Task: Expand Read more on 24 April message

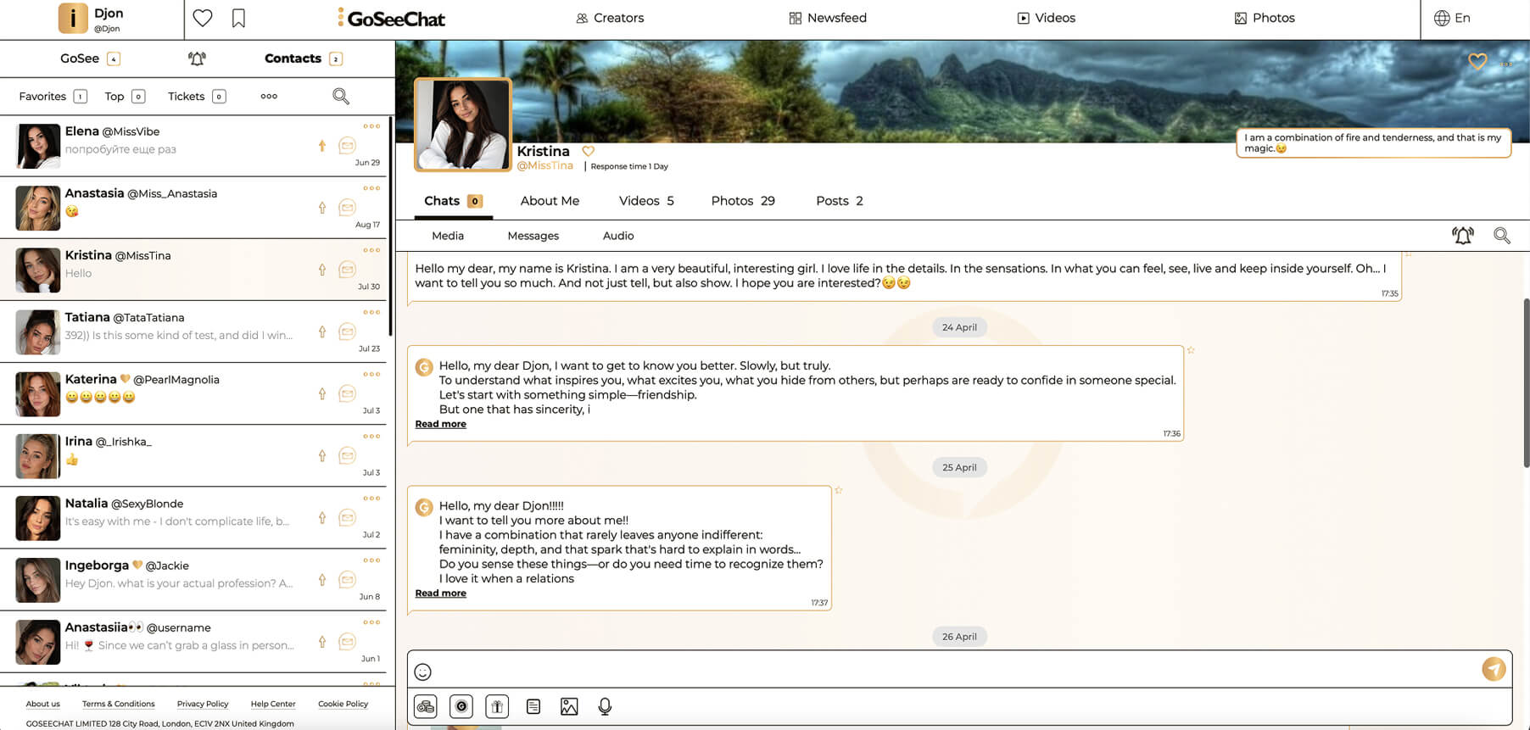Action: pyautogui.click(x=440, y=424)
